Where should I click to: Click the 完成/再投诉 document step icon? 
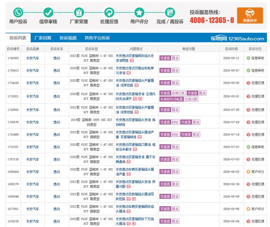[170, 12]
